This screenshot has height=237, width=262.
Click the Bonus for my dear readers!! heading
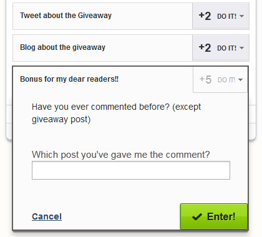point(69,79)
